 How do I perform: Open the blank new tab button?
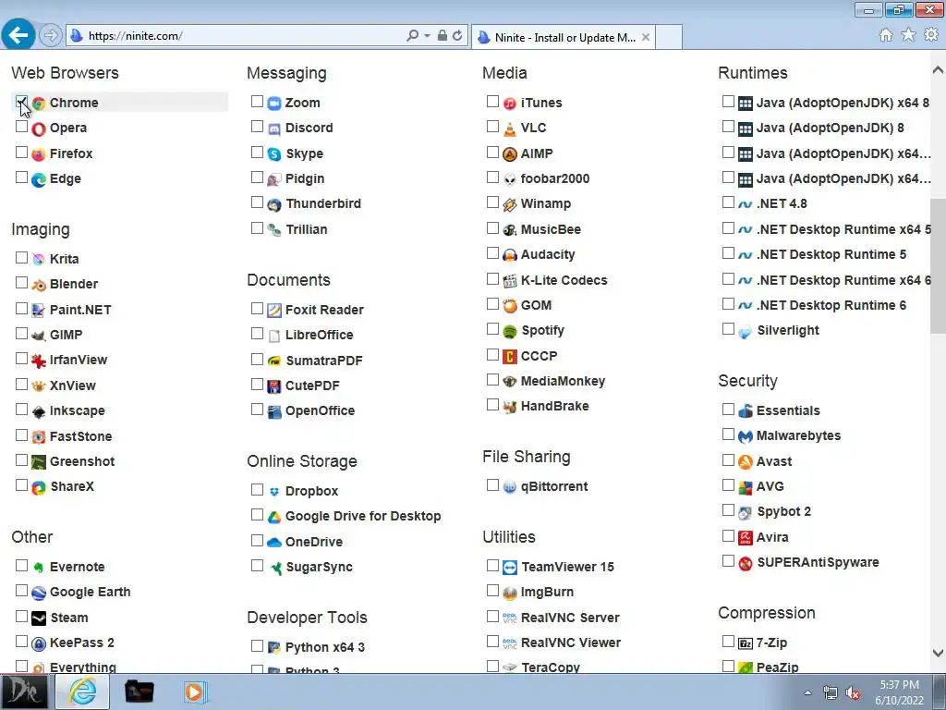pyautogui.click(x=669, y=37)
